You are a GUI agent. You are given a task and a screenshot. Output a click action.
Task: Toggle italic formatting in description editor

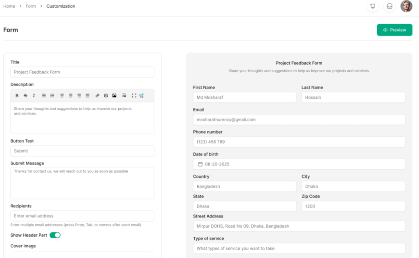34,95
